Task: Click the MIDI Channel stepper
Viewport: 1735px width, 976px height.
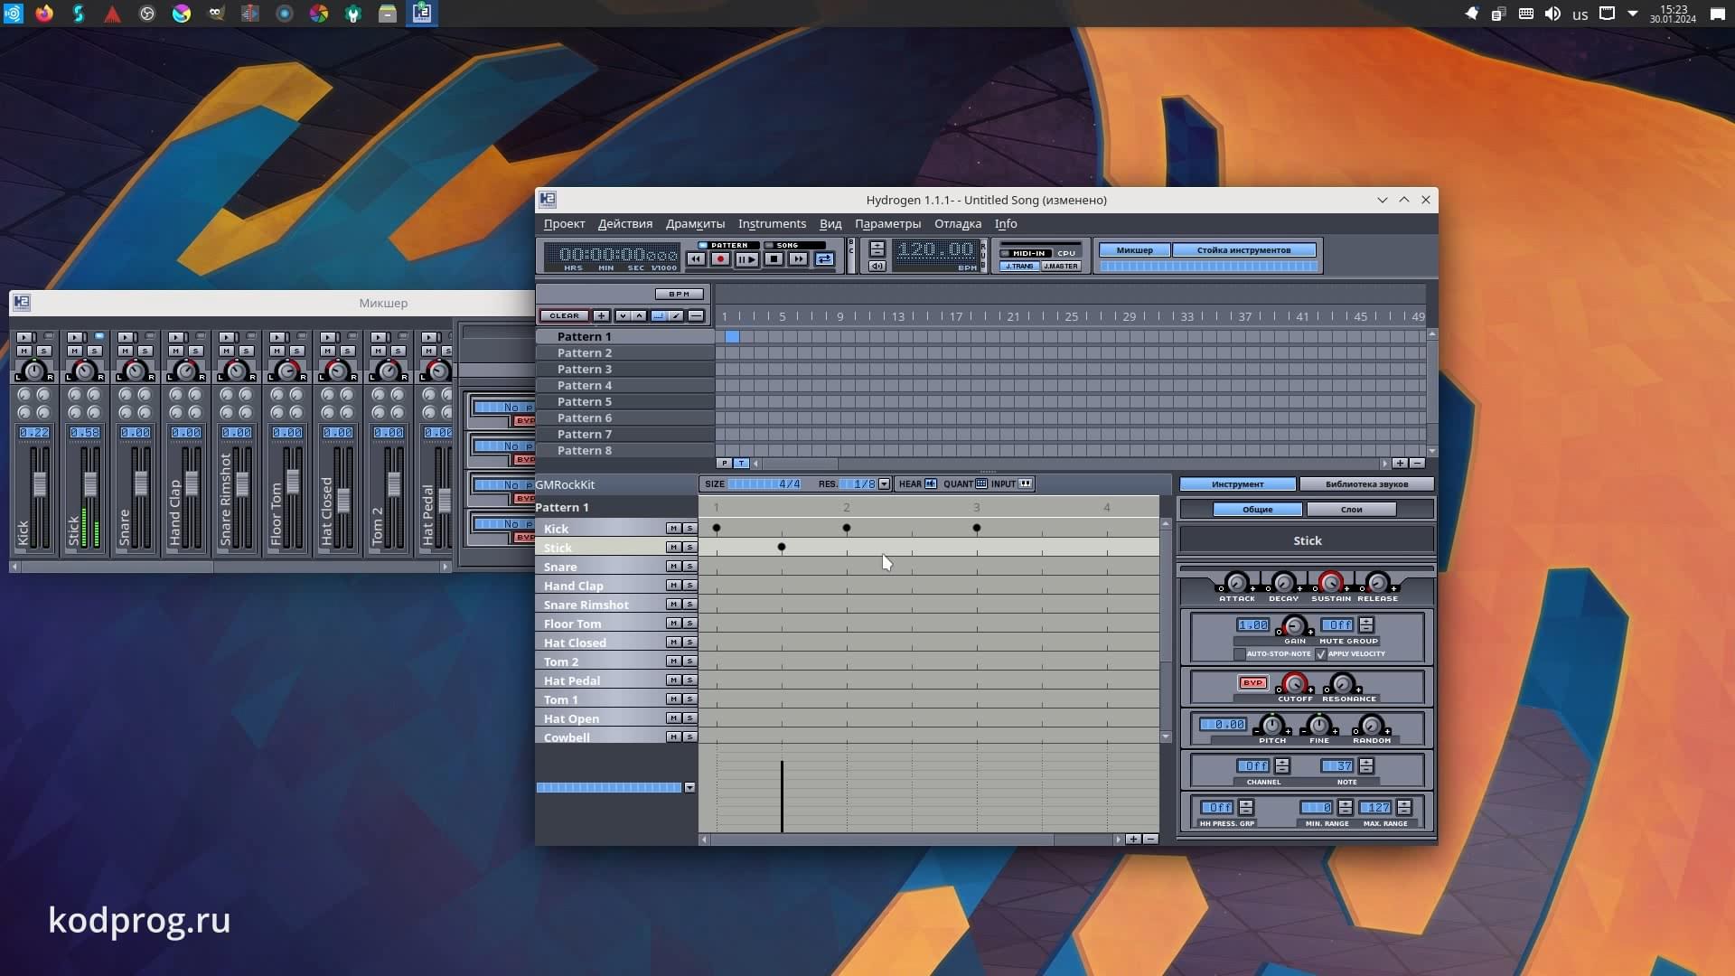Action: 1282,765
